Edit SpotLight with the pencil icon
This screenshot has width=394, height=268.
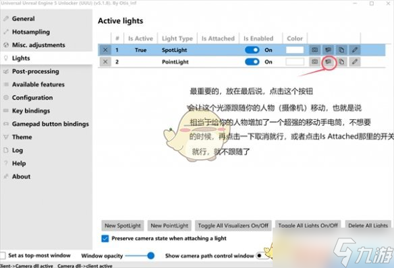[x=355, y=50]
